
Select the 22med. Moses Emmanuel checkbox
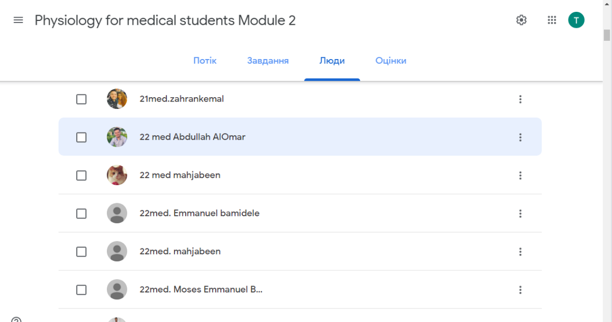tap(81, 290)
